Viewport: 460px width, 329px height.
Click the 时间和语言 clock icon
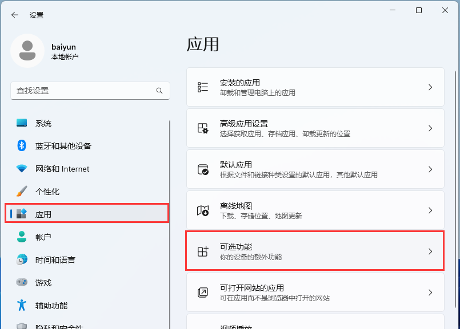[21, 259]
